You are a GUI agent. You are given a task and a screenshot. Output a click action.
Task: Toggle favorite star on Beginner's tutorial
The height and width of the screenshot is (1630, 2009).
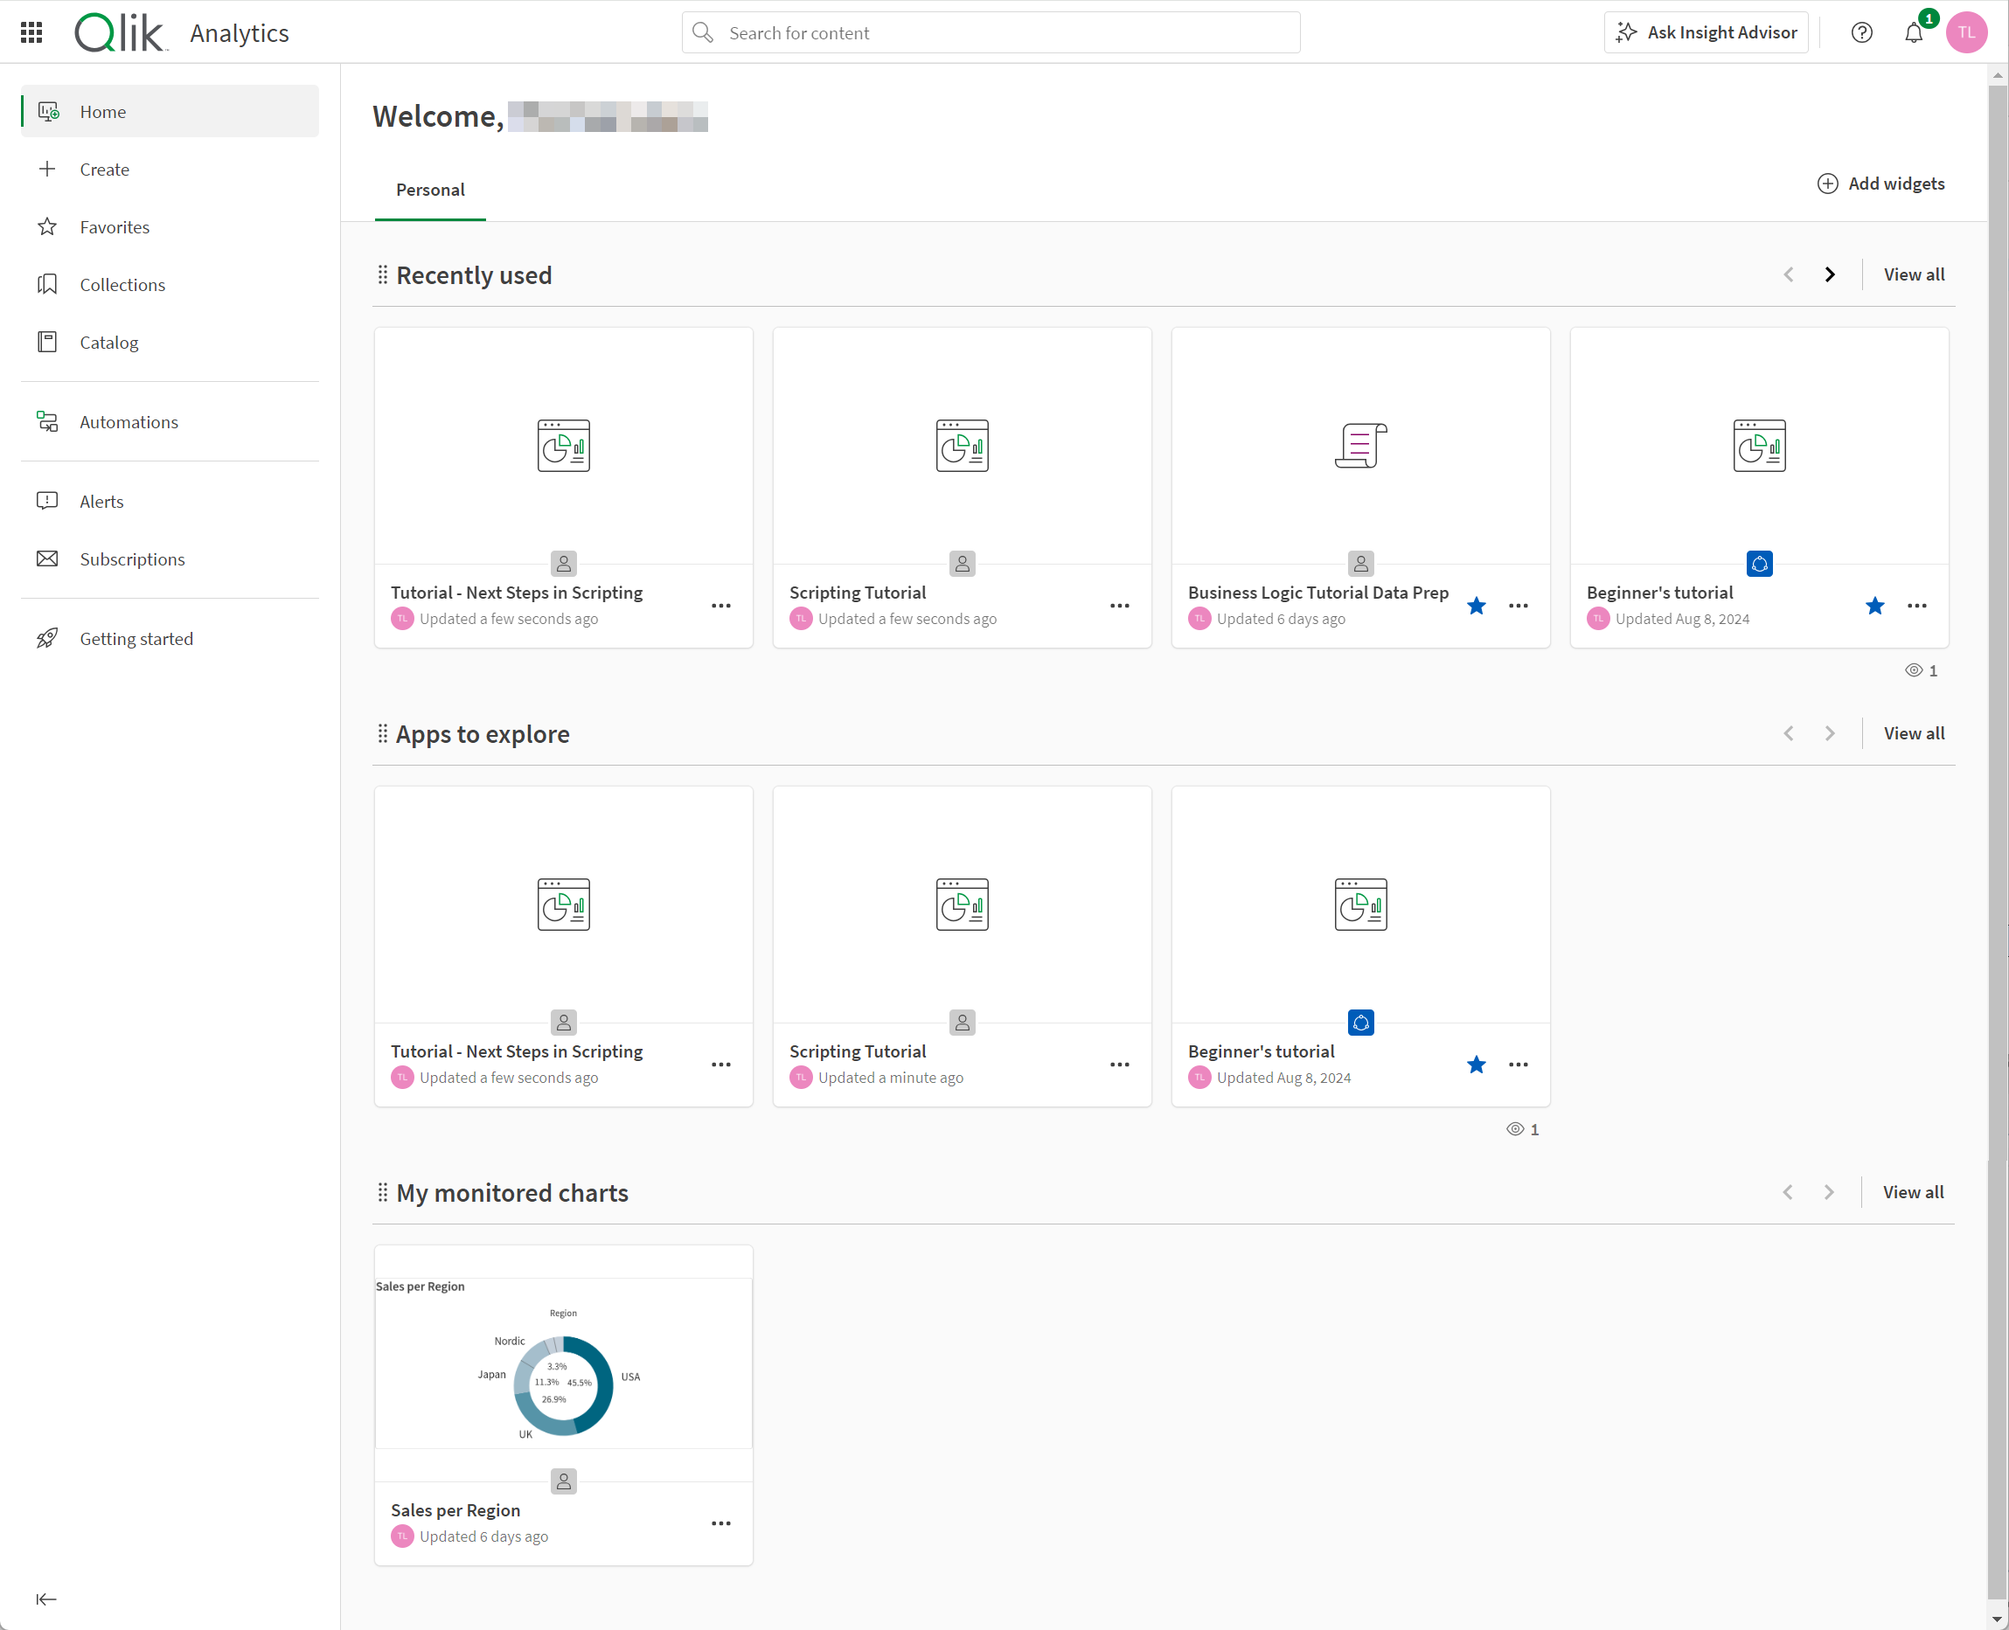click(1876, 606)
